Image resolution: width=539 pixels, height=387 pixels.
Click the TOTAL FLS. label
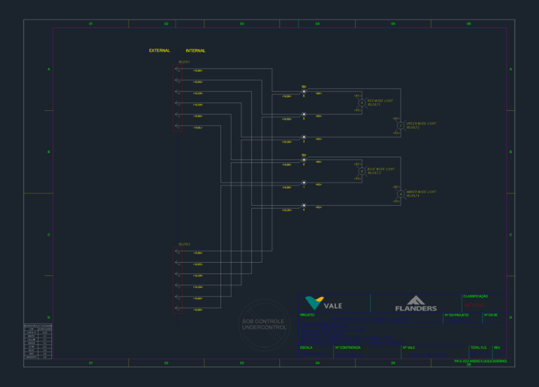tap(479, 348)
